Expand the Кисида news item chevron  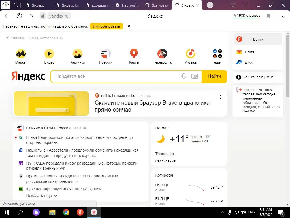(77, 181)
